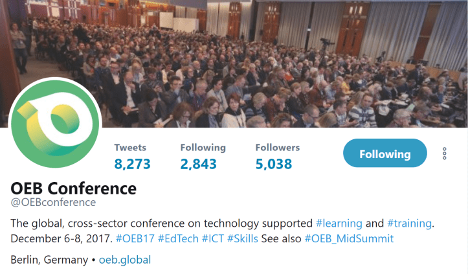
Task: Click the @OEBconference handle
Action: tap(53, 202)
